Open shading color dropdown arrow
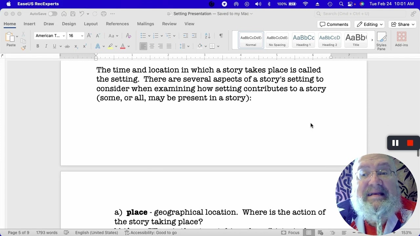The width and height of the screenshot is (420, 236). coord(206,46)
